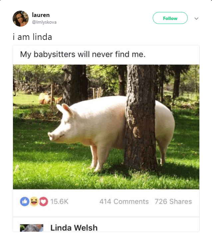The width and height of the screenshot is (212, 233).
Task: Click the Follow button
Action: point(170,18)
